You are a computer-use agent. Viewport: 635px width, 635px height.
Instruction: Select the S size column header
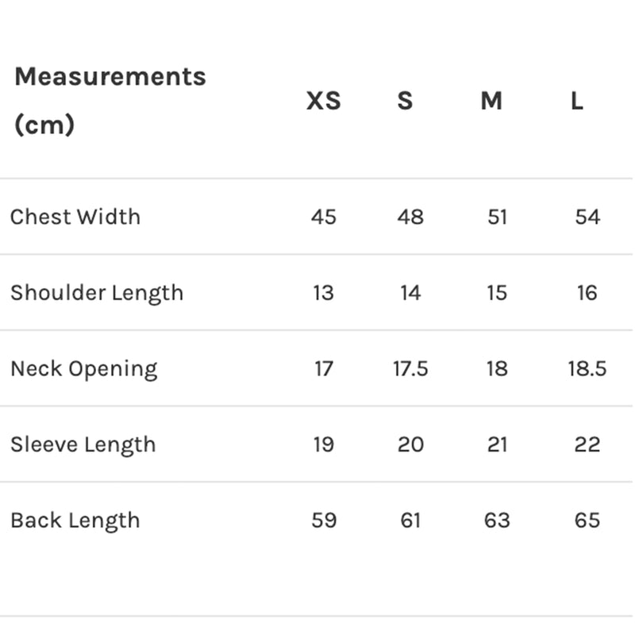pos(406,101)
